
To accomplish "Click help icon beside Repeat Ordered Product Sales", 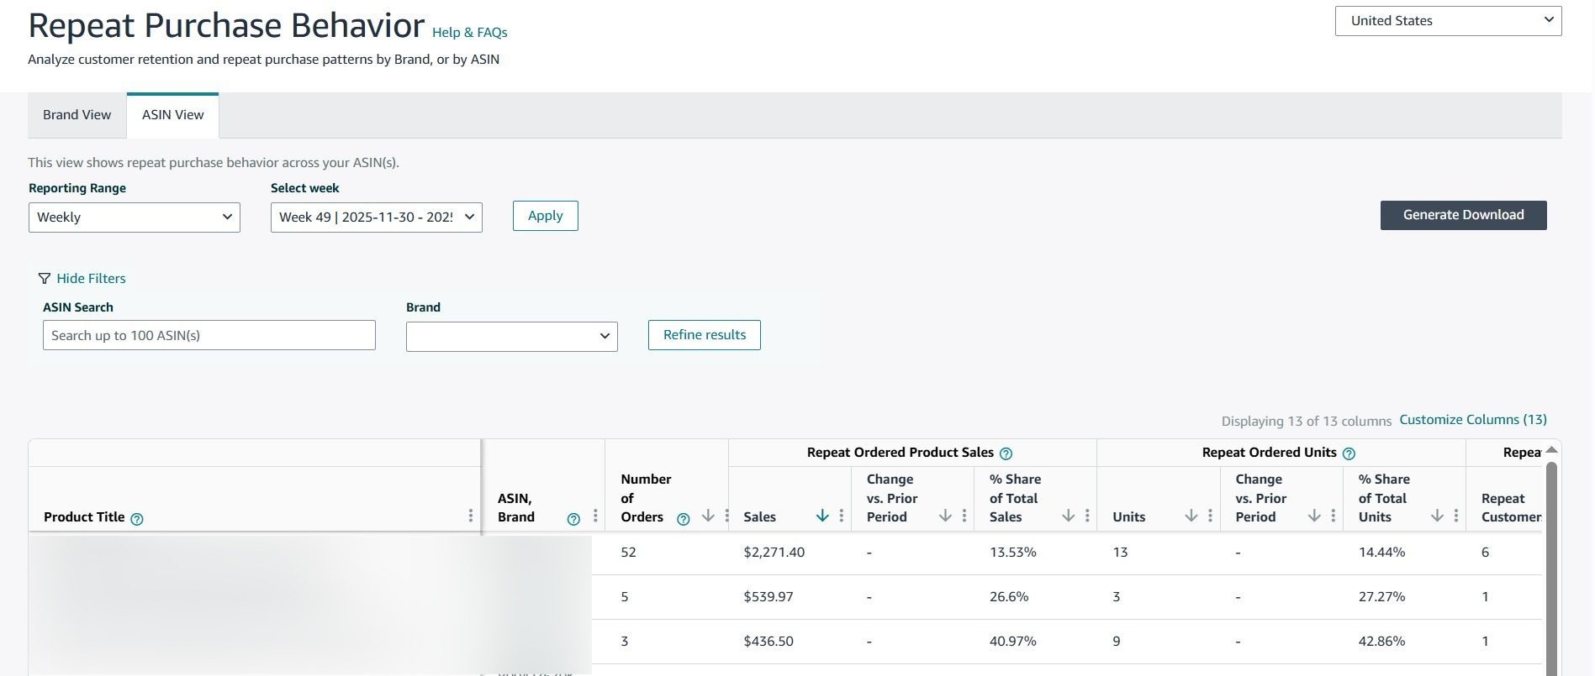I will pyautogui.click(x=1006, y=453).
